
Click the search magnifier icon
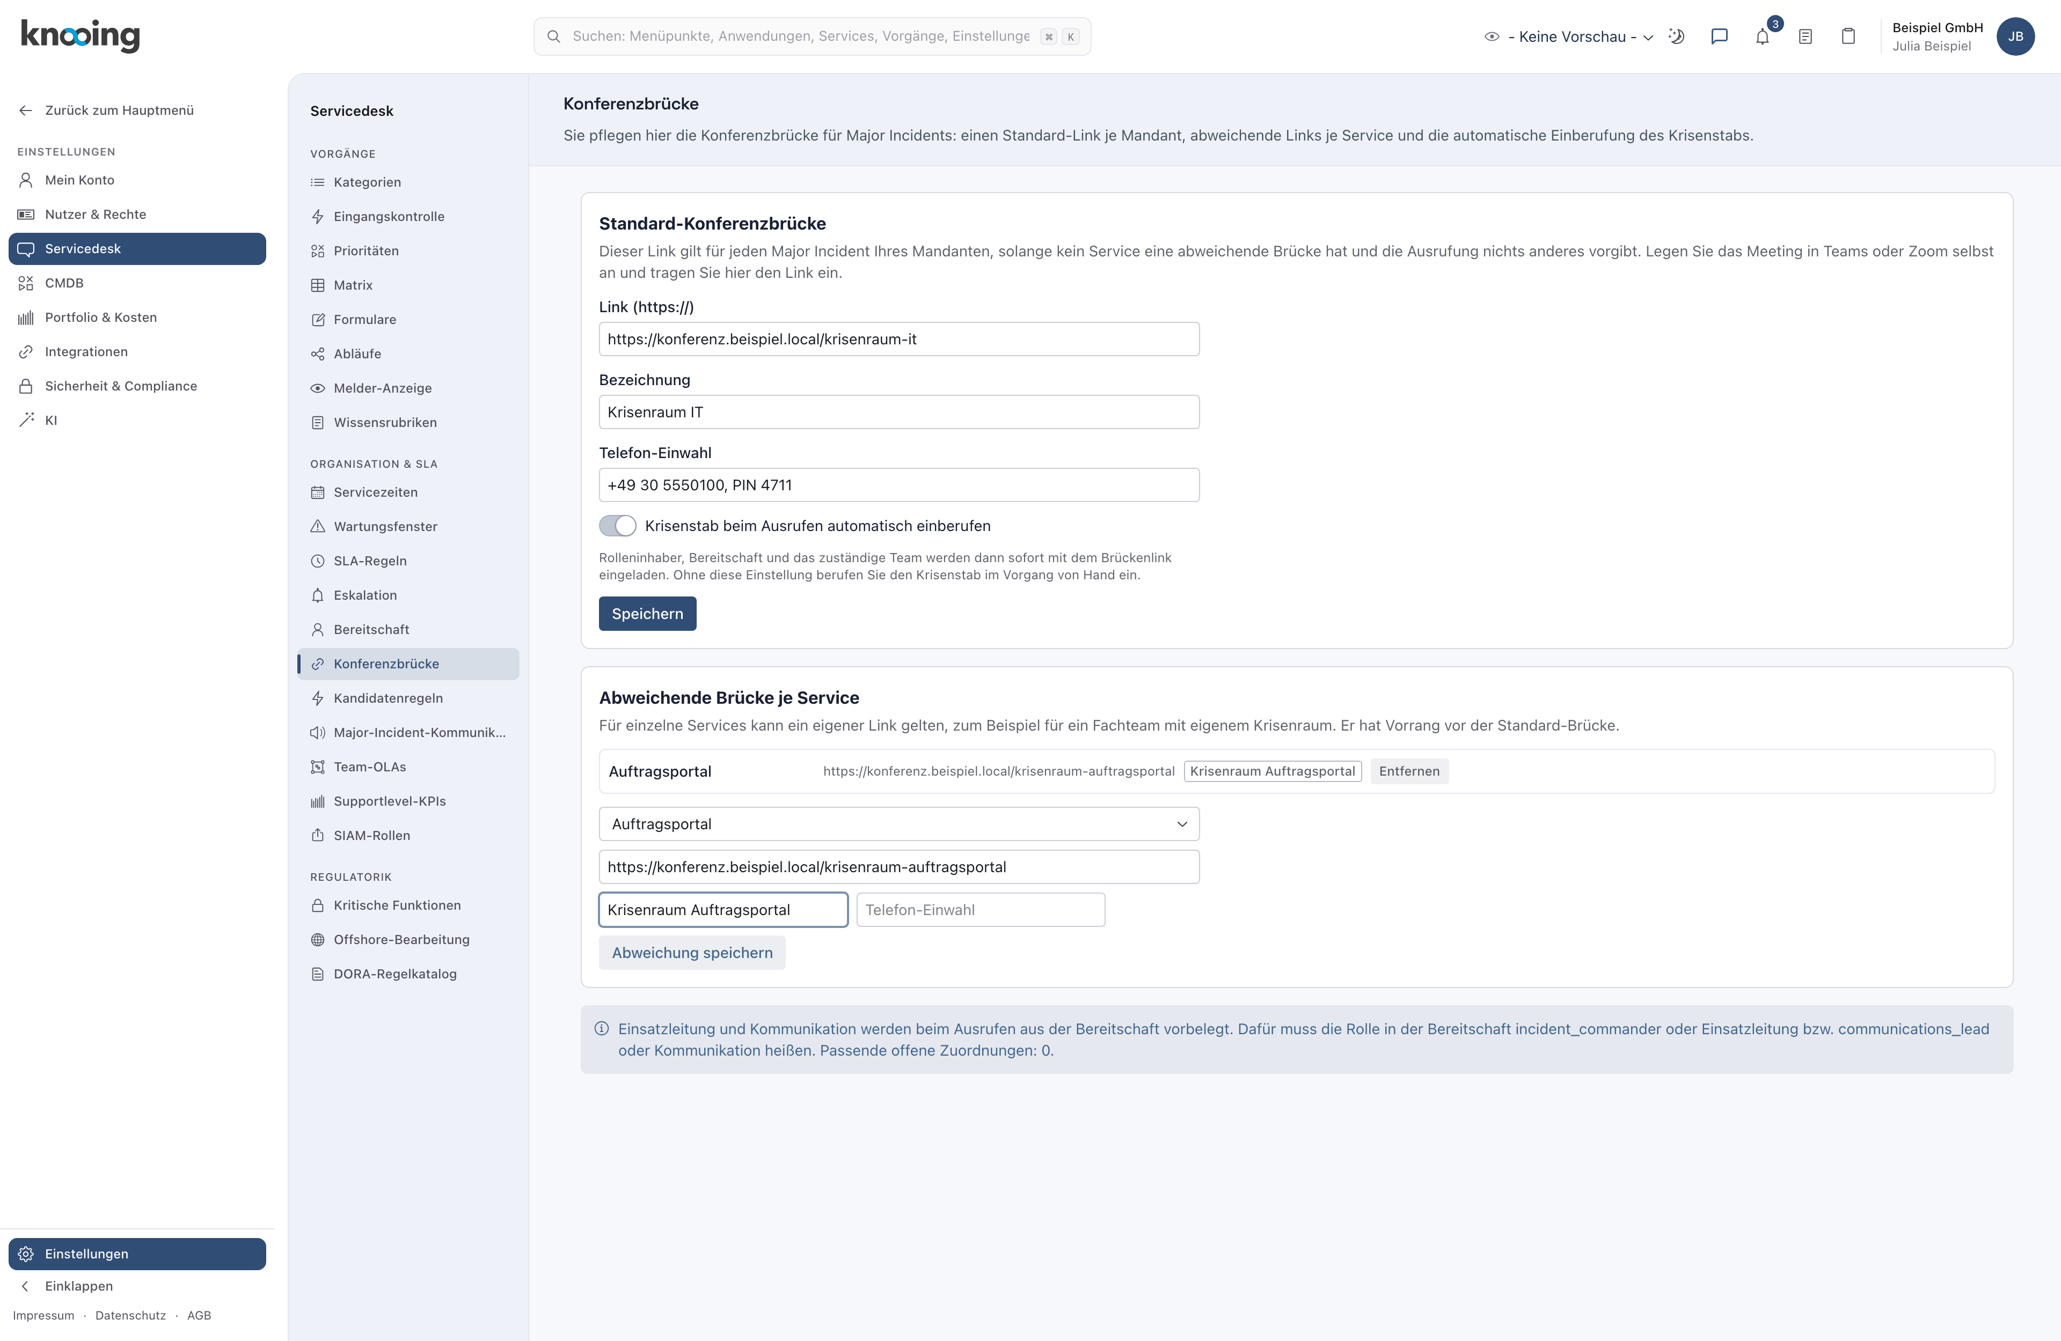(x=553, y=36)
